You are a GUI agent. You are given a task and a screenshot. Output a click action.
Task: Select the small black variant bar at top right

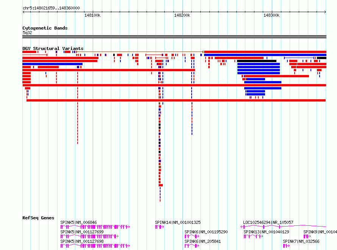click(321, 58)
